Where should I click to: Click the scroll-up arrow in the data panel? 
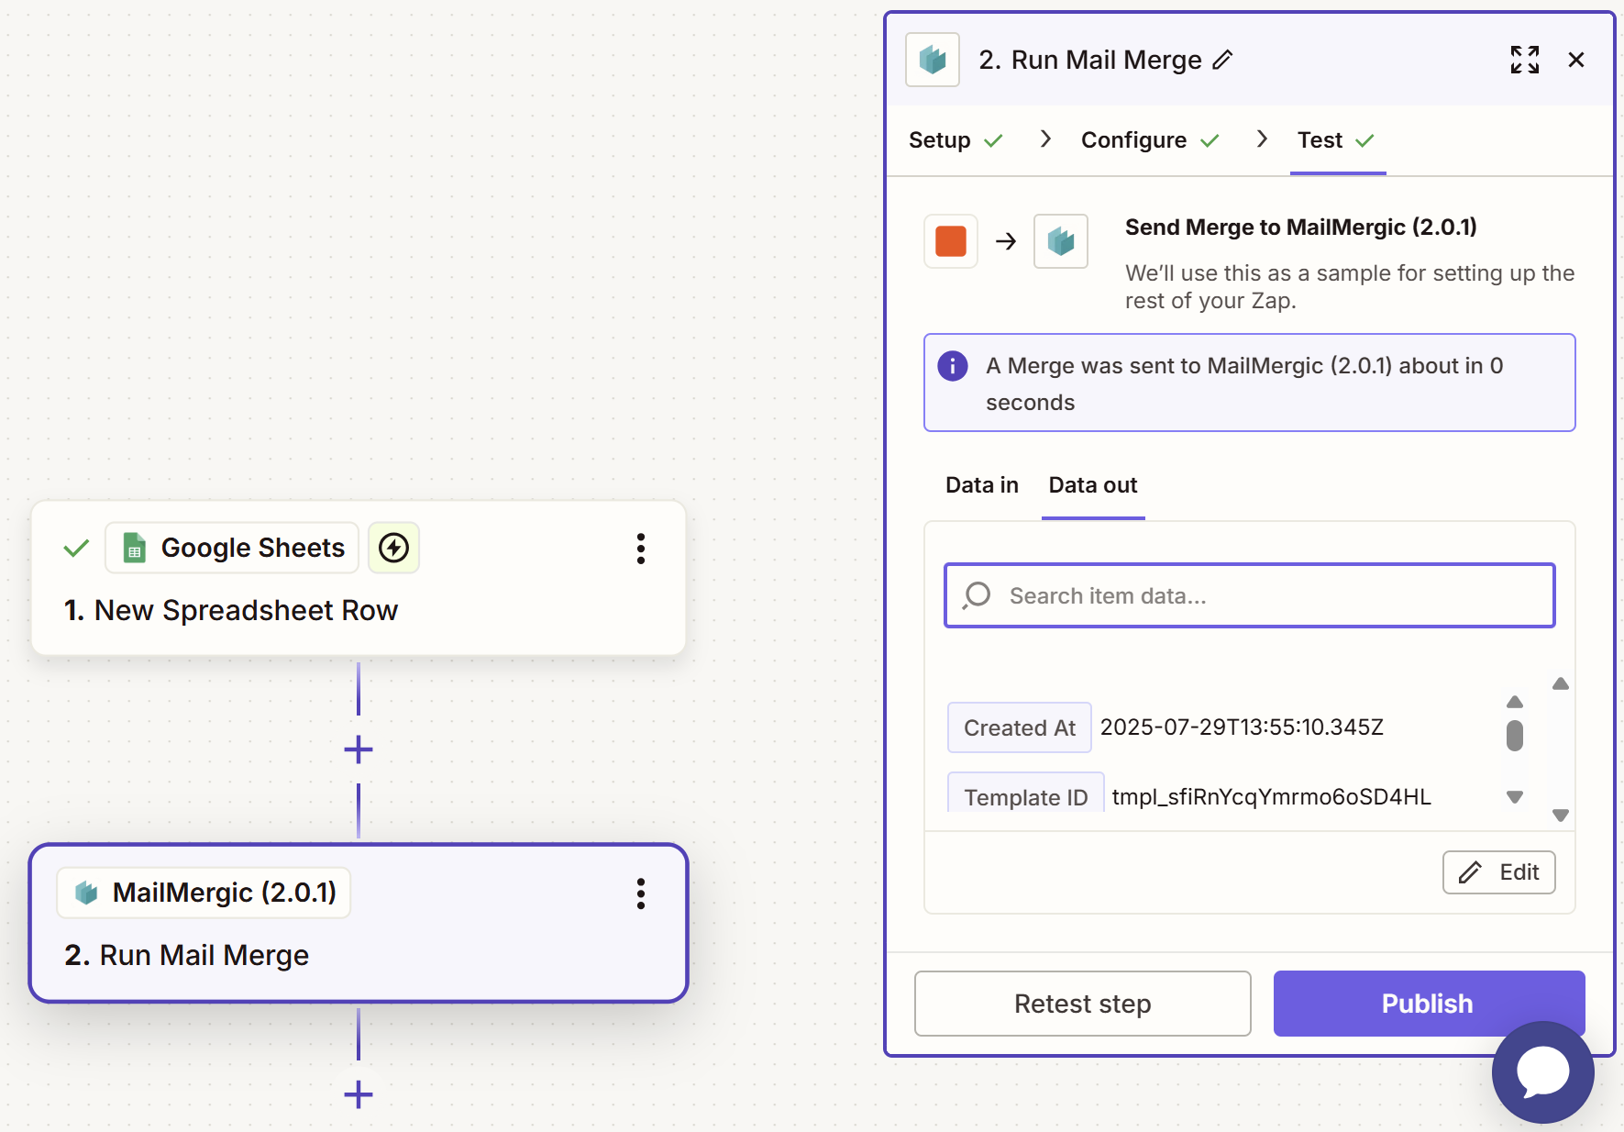[x=1515, y=702]
